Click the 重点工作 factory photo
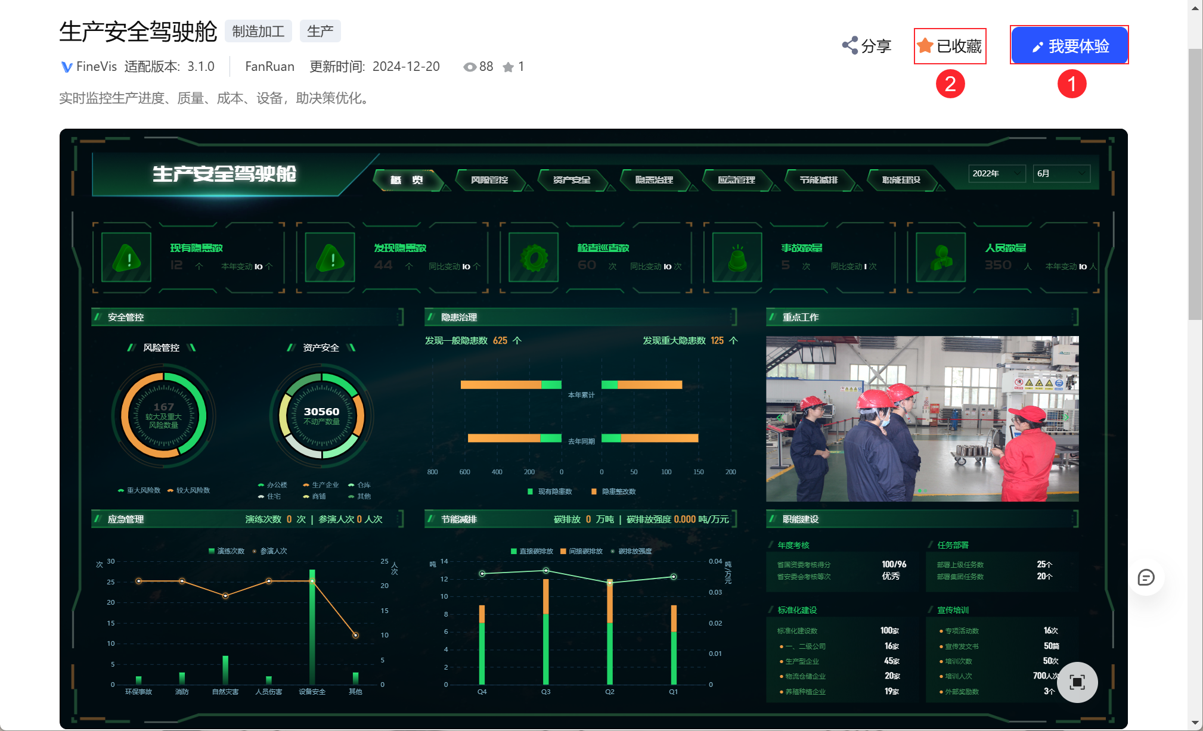Viewport: 1203px width, 731px height. tap(922, 418)
